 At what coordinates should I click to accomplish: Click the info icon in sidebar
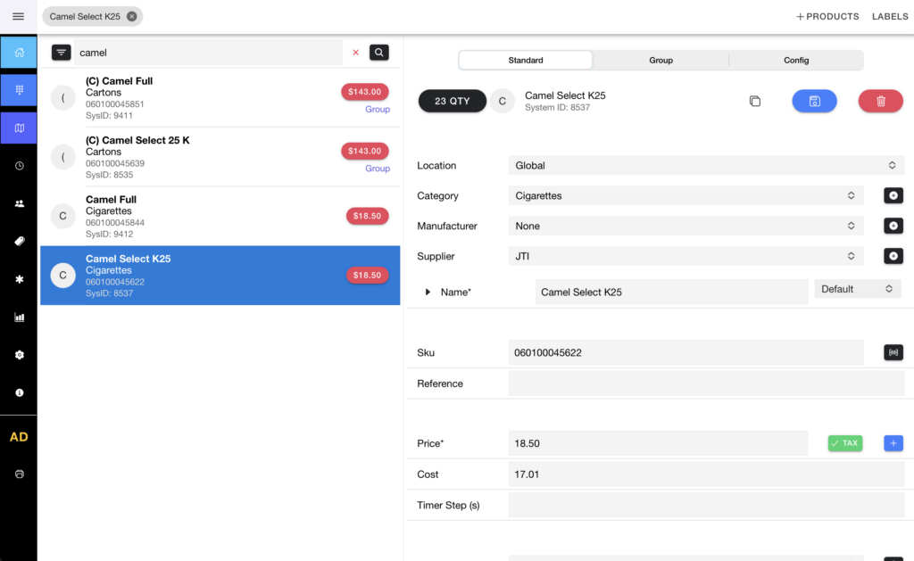20,392
